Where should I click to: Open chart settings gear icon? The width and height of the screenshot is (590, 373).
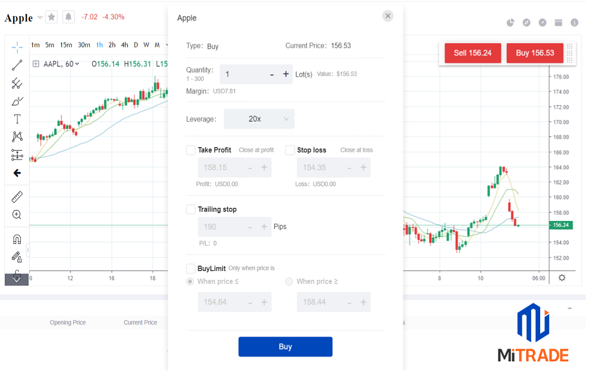[x=562, y=277]
